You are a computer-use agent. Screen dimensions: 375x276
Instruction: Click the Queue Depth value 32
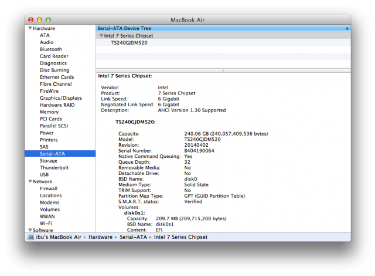point(187,162)
